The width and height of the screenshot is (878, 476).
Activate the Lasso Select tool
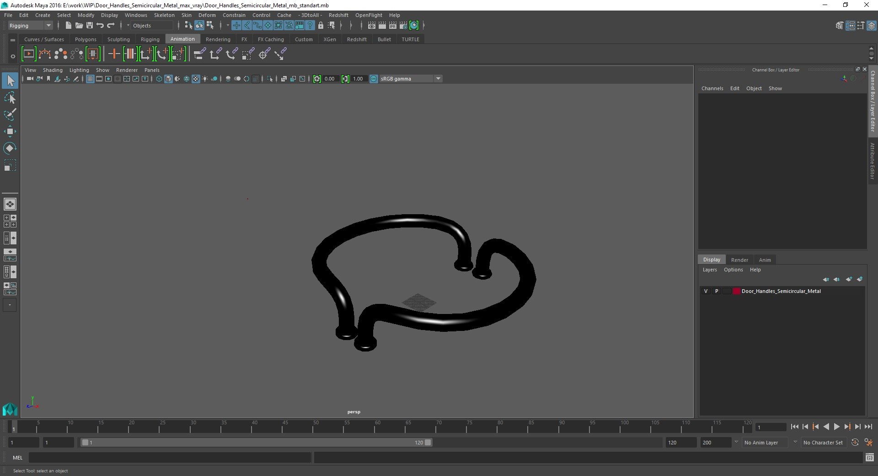point(10,98)
